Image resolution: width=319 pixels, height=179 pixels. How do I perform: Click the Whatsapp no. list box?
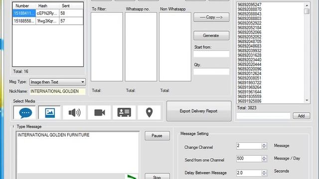tap(141, 47)
